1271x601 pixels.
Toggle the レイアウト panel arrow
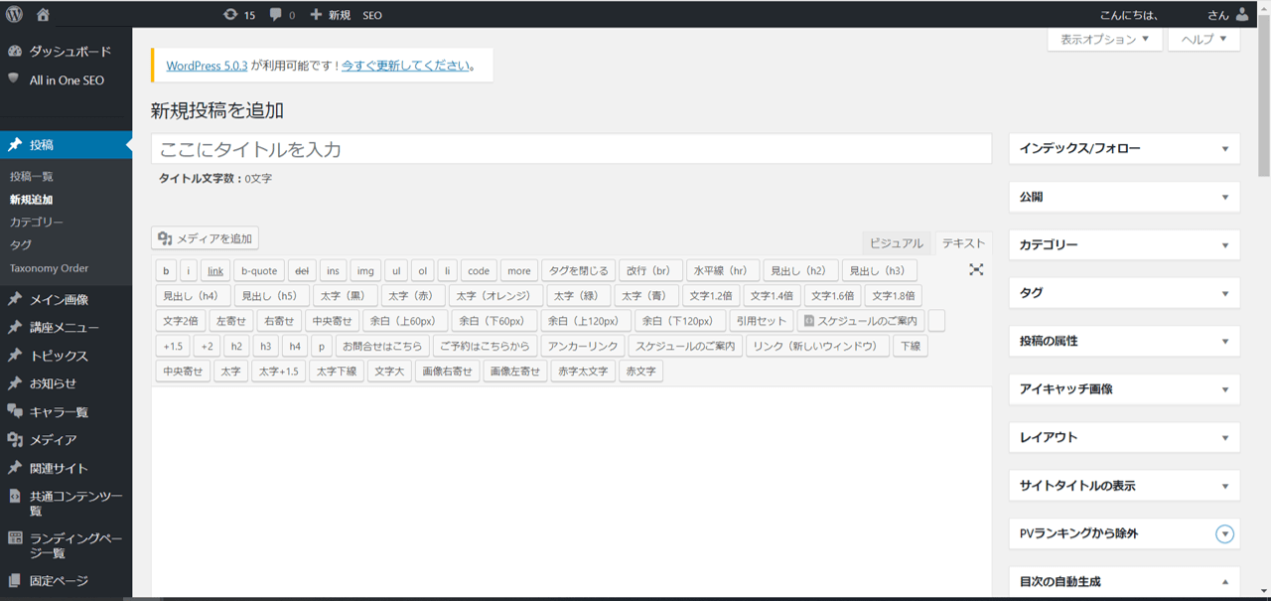click(1225, 438)
